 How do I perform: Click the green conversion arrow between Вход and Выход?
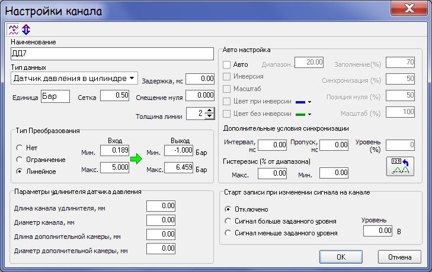(136, 158)
